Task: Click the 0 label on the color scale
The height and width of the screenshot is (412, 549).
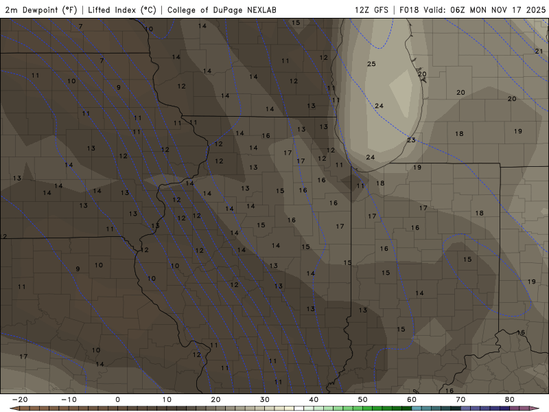Action: [117, 400]
